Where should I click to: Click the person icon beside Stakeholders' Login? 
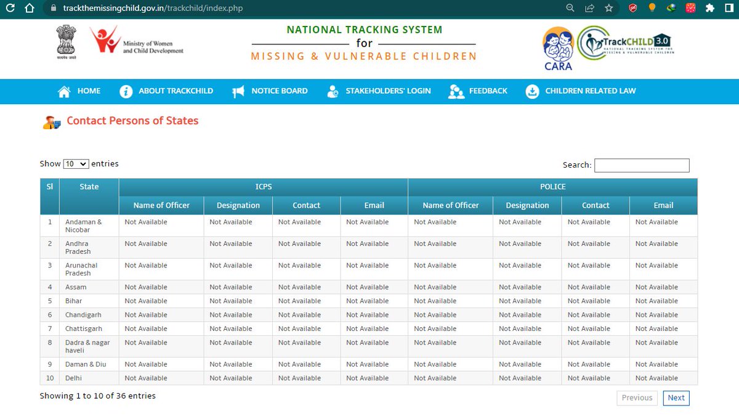(333, 91)
